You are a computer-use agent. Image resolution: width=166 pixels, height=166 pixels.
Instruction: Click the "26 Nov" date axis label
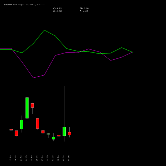pos(37,158)
